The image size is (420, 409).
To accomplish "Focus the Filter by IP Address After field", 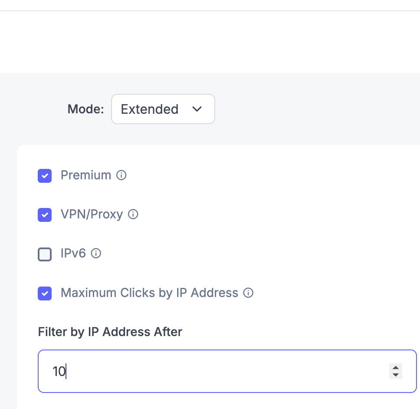I will pos(227,371).
